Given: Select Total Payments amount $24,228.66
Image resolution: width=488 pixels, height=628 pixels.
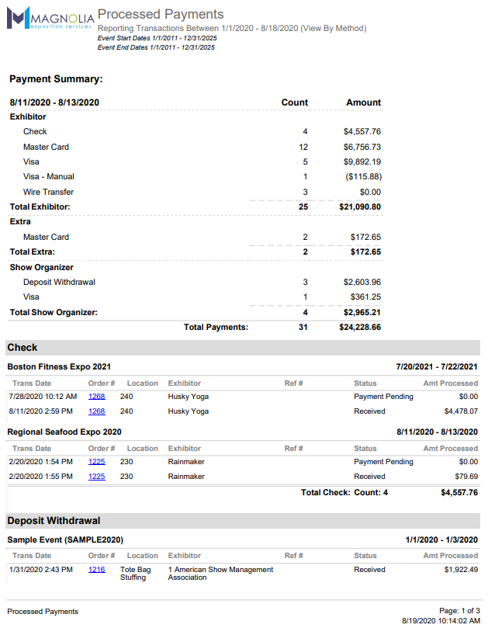Looking at the screenshot, I should click(x=360, y=328).
